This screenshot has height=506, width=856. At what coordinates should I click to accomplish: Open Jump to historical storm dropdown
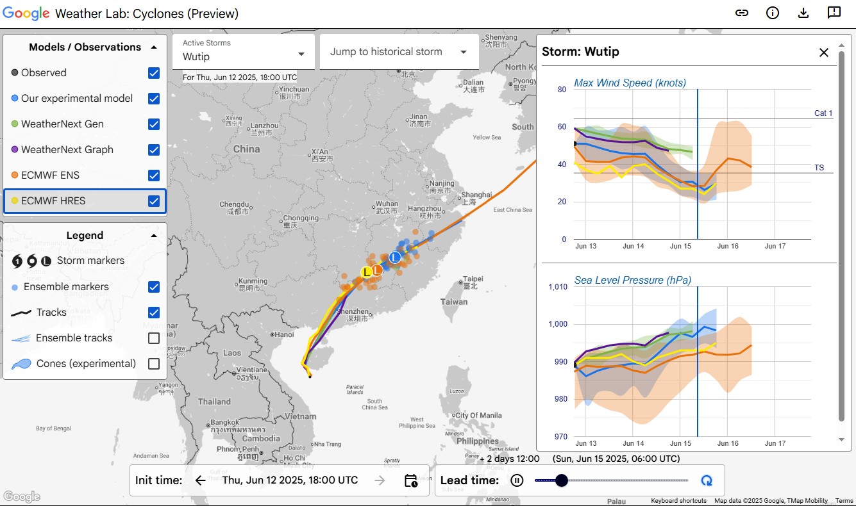399,51
